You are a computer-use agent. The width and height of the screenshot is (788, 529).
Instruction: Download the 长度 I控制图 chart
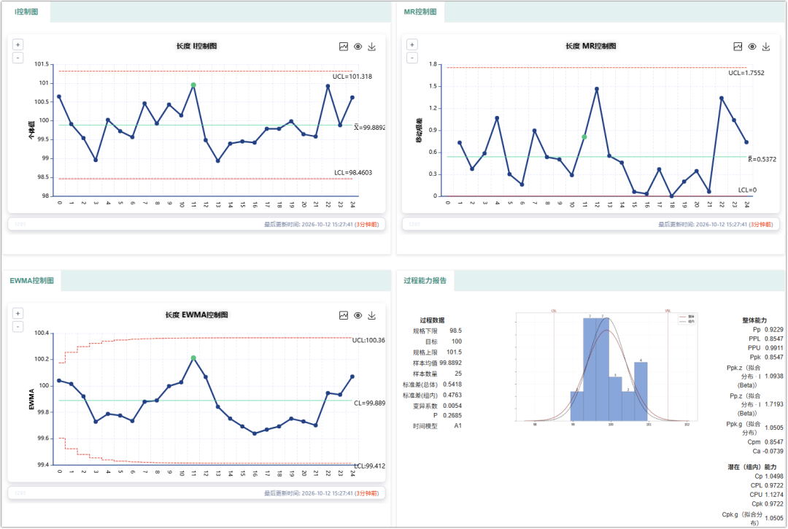pos(372,47)
